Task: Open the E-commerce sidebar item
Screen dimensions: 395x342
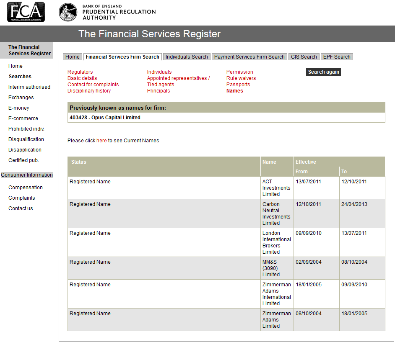Action: [x=23, y=118]
